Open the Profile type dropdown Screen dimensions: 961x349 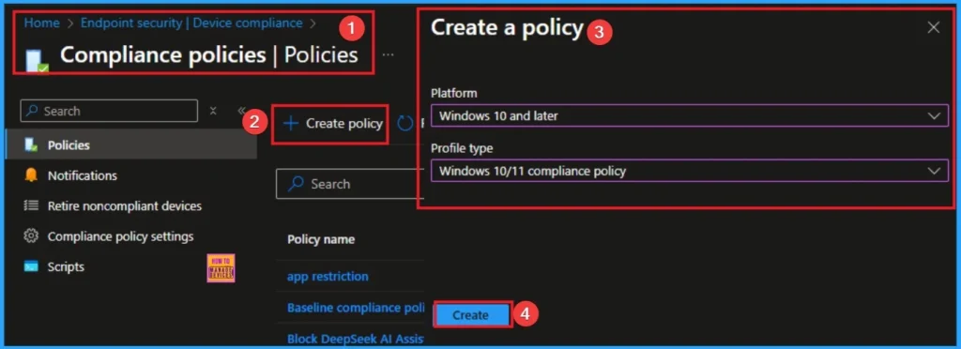tap(690, 170)
